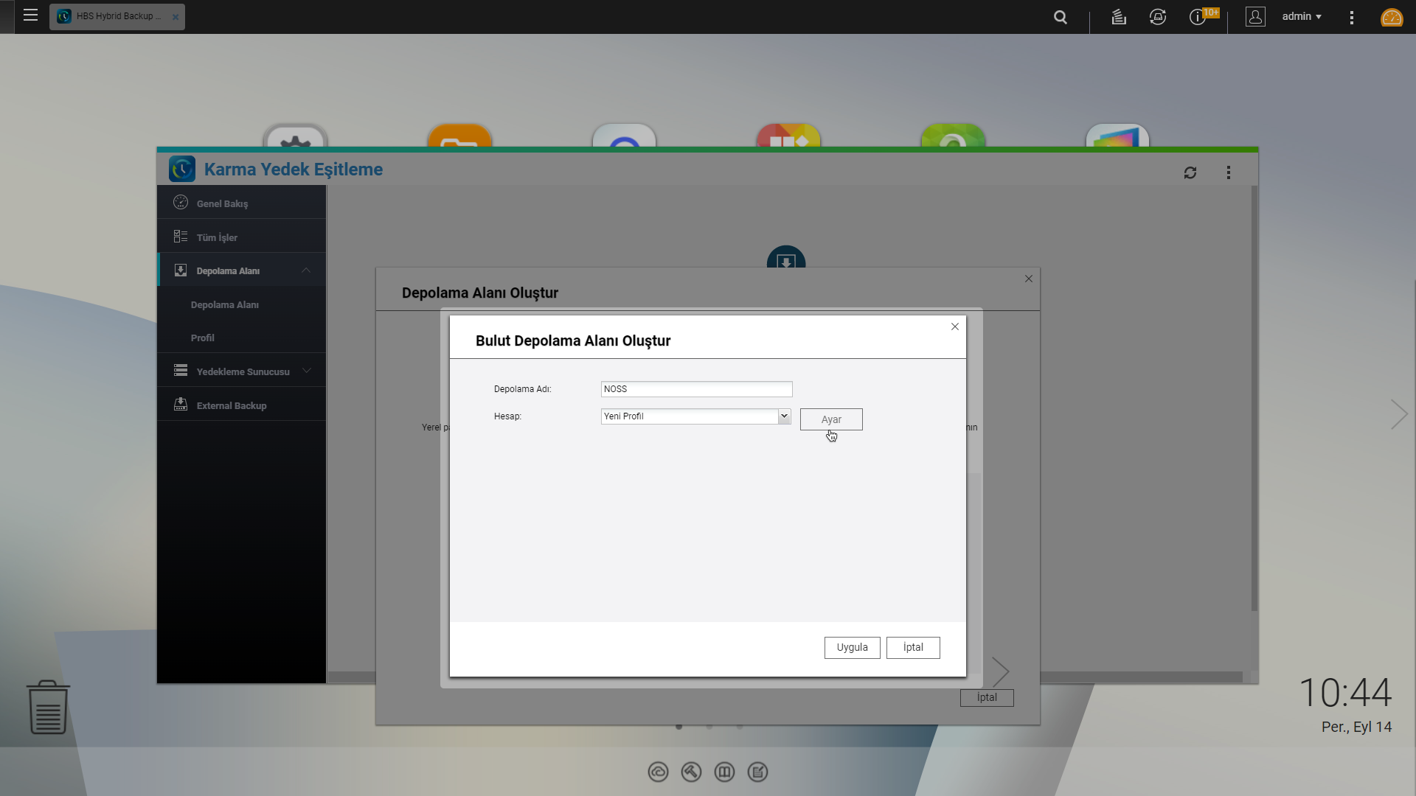Select External Backup in sidebar
The image size is (1416, 796).
(231, 405)
